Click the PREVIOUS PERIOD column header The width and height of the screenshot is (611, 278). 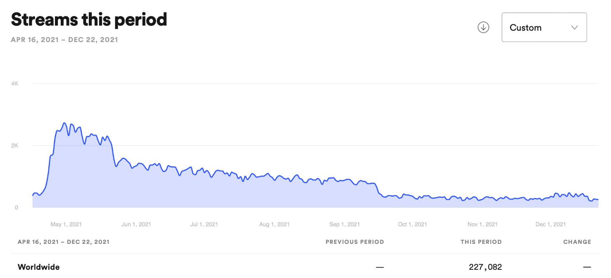(355, 242)
